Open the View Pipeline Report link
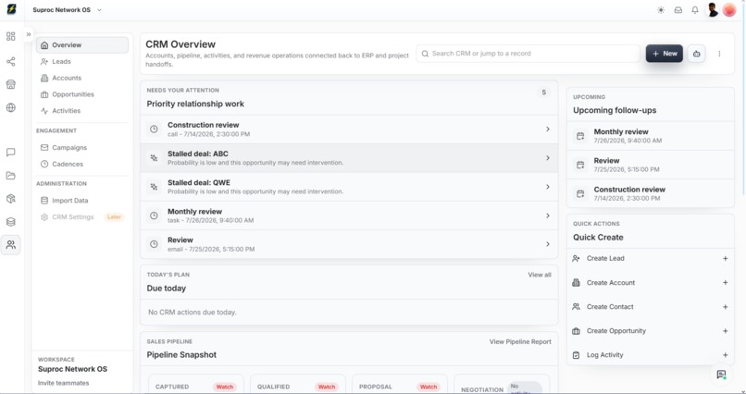This screenshot has height=394, width=746. (x=520, y=341)
